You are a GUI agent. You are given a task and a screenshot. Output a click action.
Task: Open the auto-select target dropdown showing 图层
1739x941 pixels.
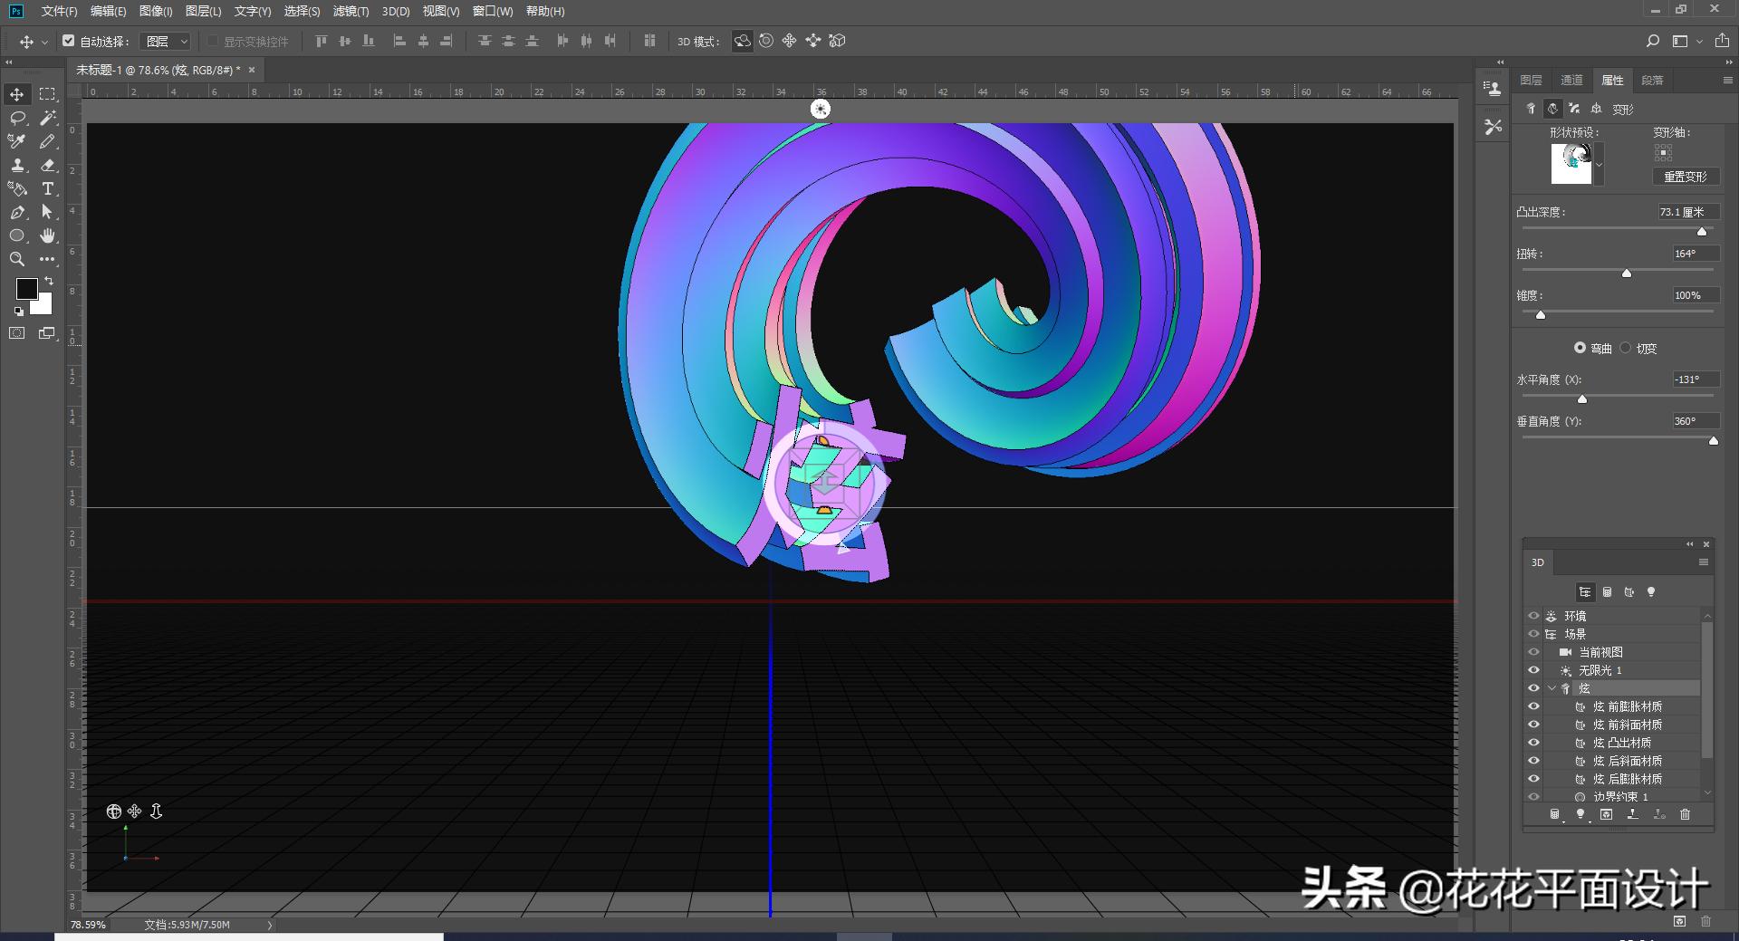pos(166,41)
